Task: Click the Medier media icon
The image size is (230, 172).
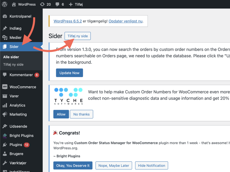Action: 5,37
